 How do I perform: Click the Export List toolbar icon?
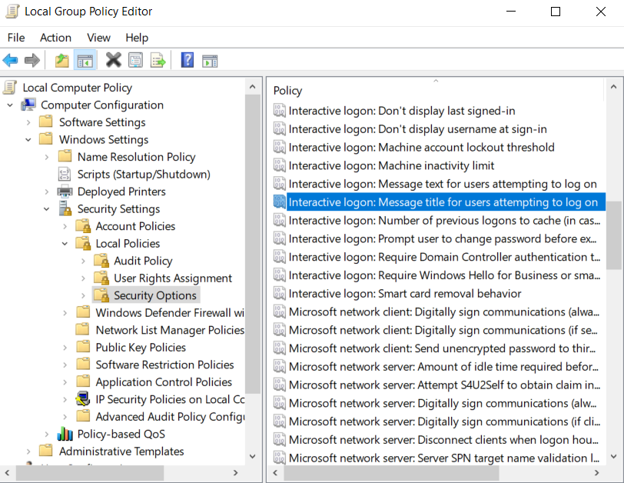[x=158, y=60]
